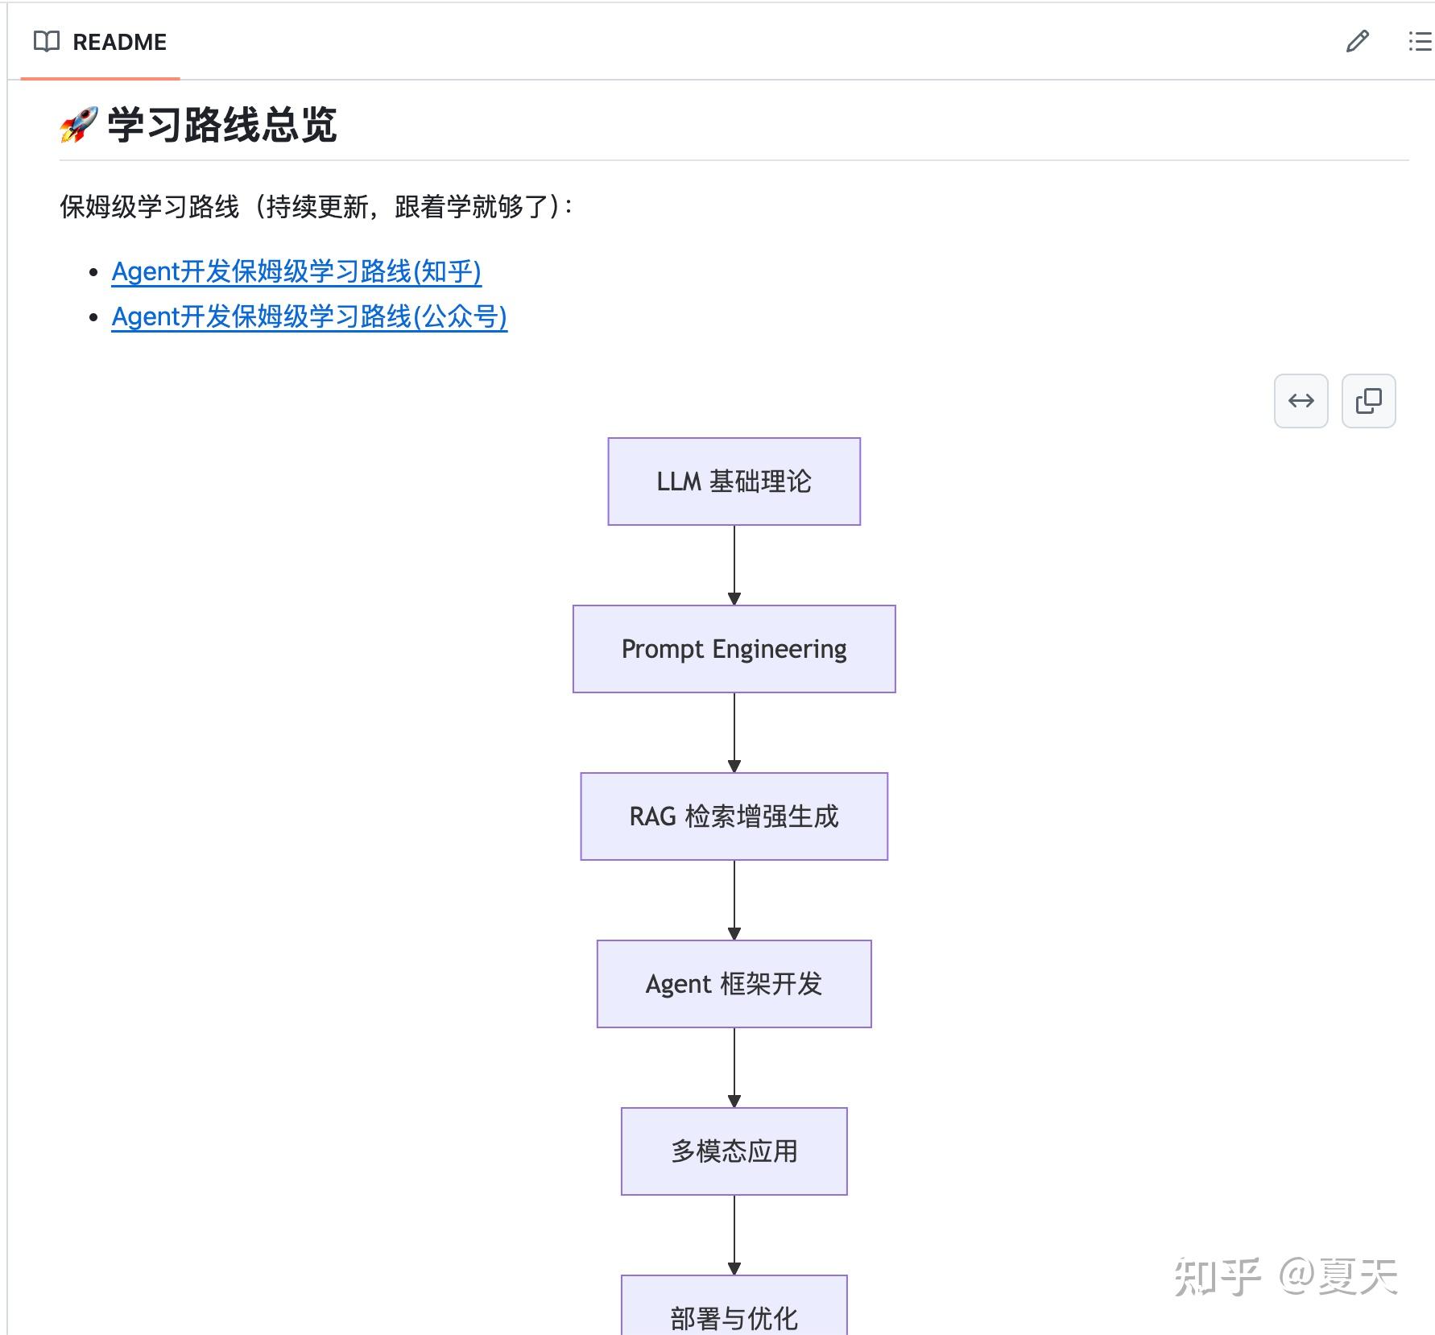Open Agent开发保姆级学习路线(公众号) link
The height and width of the screenshot is (1335, 1435).
(x=309, y=316)
